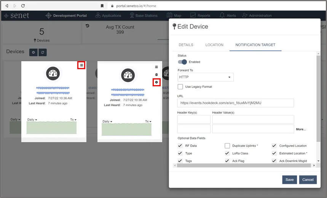This screenshot has height=198, width=327.
Task: Click the bookmark icon in address bar
Action: [x=102, y=6]
